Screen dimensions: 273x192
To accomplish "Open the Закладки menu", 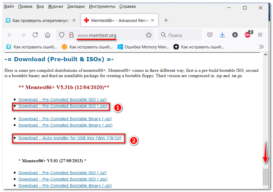I will [76, 6].
